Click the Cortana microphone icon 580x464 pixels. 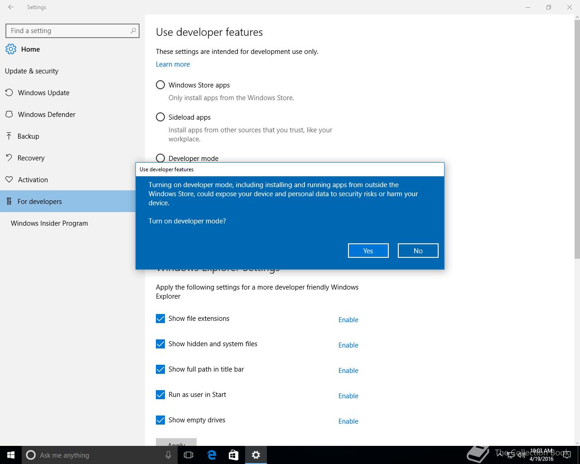coord(168,455)
